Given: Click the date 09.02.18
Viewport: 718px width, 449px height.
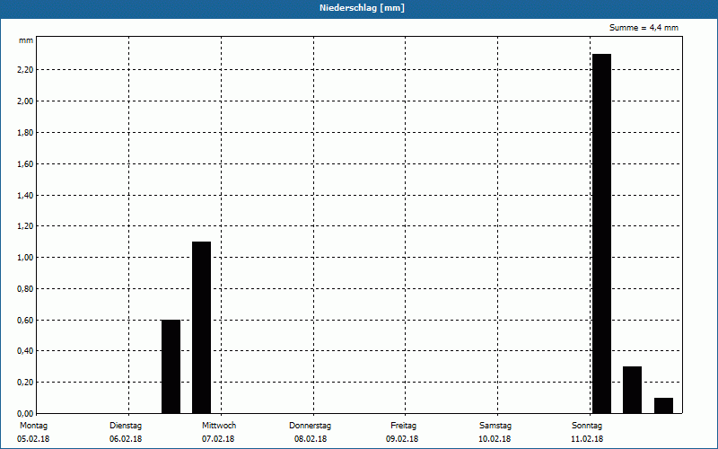Looking at the screenshot, I should (402, 439).
